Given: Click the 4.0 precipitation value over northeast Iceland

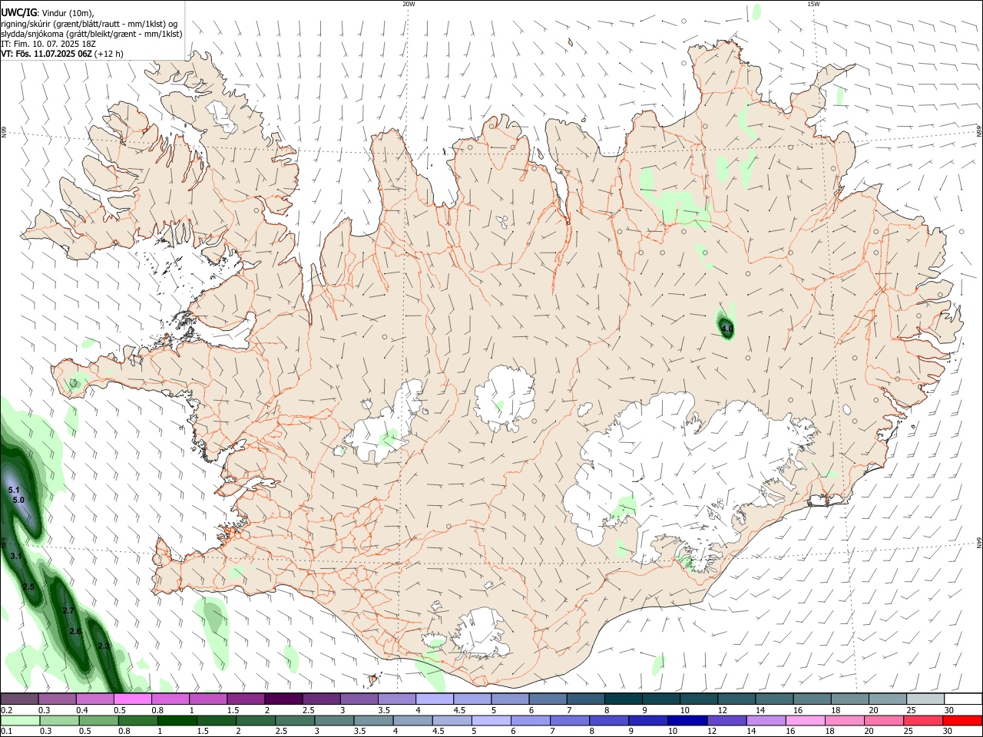Looking at the screenshot, I should [x=727, y=329].
